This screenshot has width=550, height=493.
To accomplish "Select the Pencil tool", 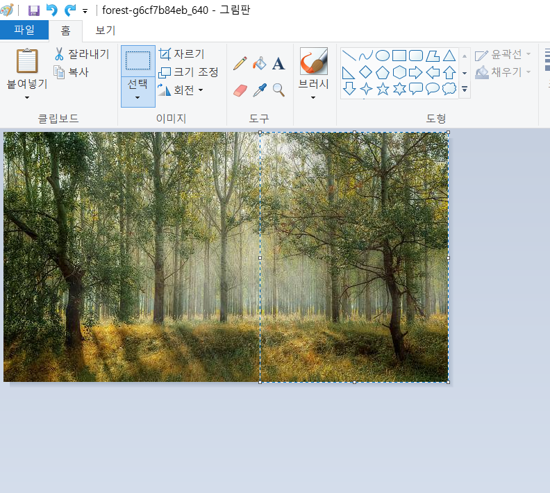I will click(240, 63).
